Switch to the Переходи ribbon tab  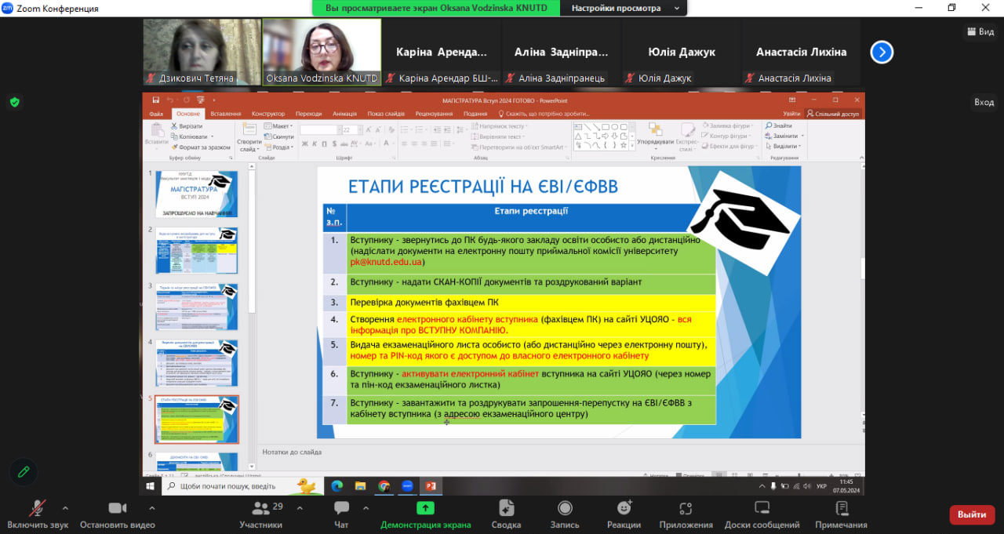(x=309, y=114)
